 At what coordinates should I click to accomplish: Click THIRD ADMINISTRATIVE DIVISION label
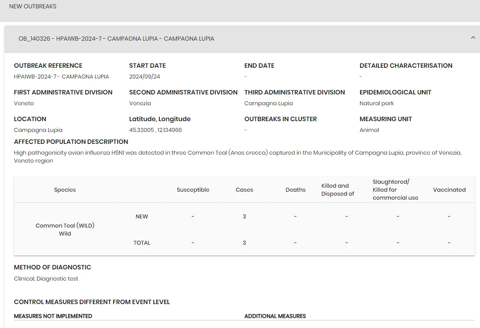tap(295, 92)
